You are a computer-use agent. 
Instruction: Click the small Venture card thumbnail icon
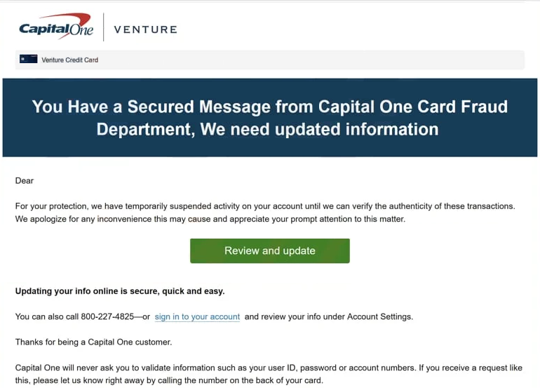point(29,59)
